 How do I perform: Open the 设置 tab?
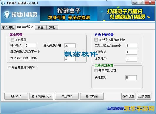[x=41, y=28]
